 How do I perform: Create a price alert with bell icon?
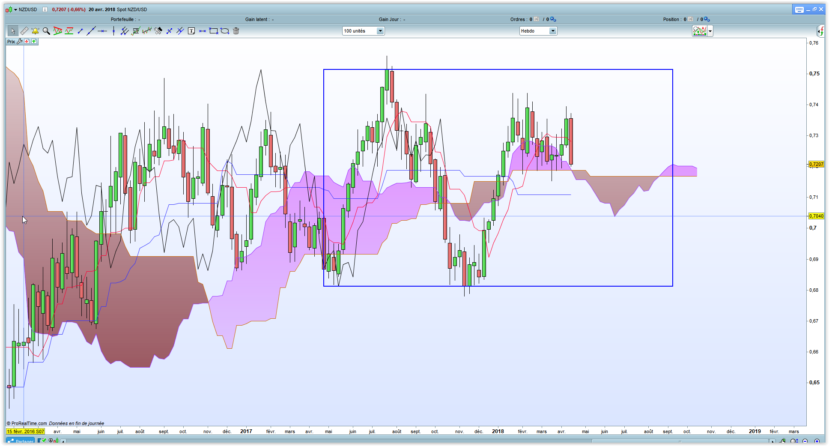click(35, 31)
